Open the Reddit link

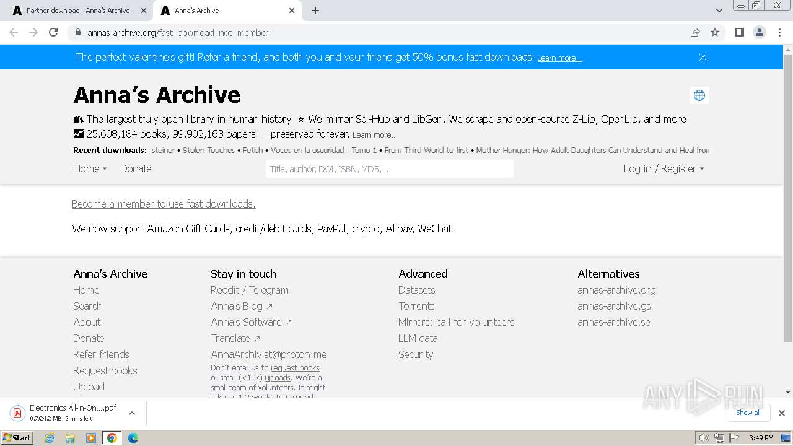(225, 290)
